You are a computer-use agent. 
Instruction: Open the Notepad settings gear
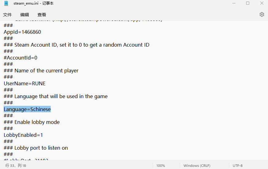point(262,14)
